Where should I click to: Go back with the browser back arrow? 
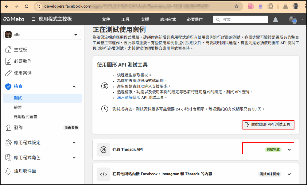coord(7,7)
